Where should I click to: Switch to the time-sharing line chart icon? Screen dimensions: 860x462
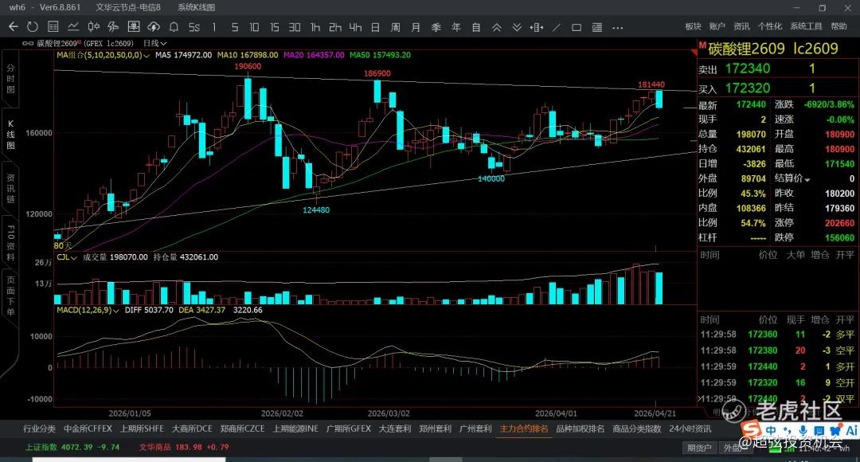[x=73, y=27]
